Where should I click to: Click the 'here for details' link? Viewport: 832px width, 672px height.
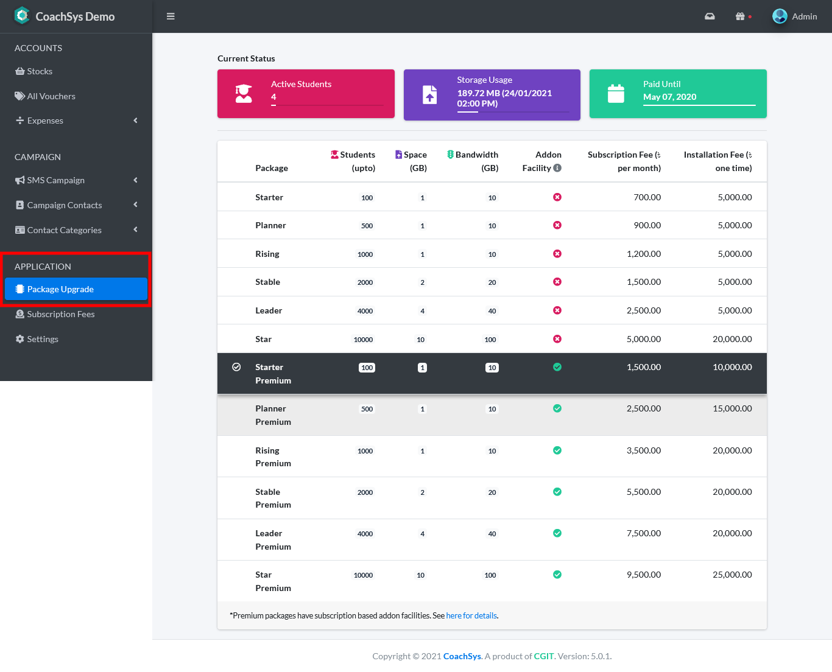click(471, 615)
